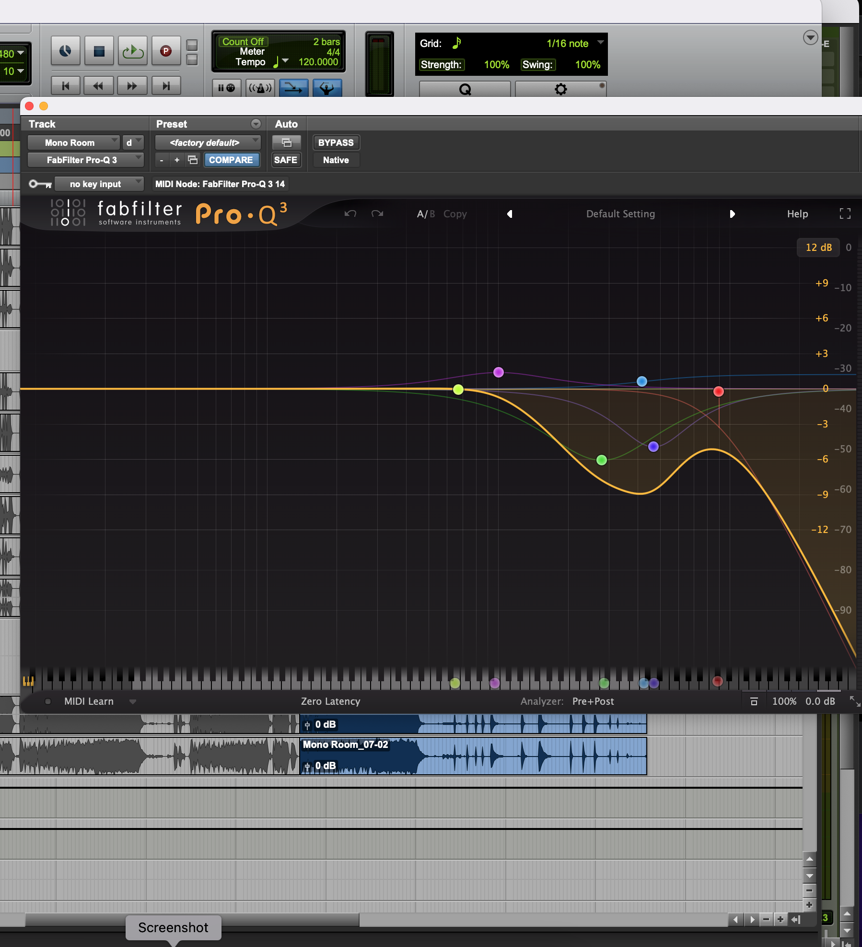Go to next preset with right arrow
The width and height of the screenshot is (862, 947).
click(x=732, y=214)
